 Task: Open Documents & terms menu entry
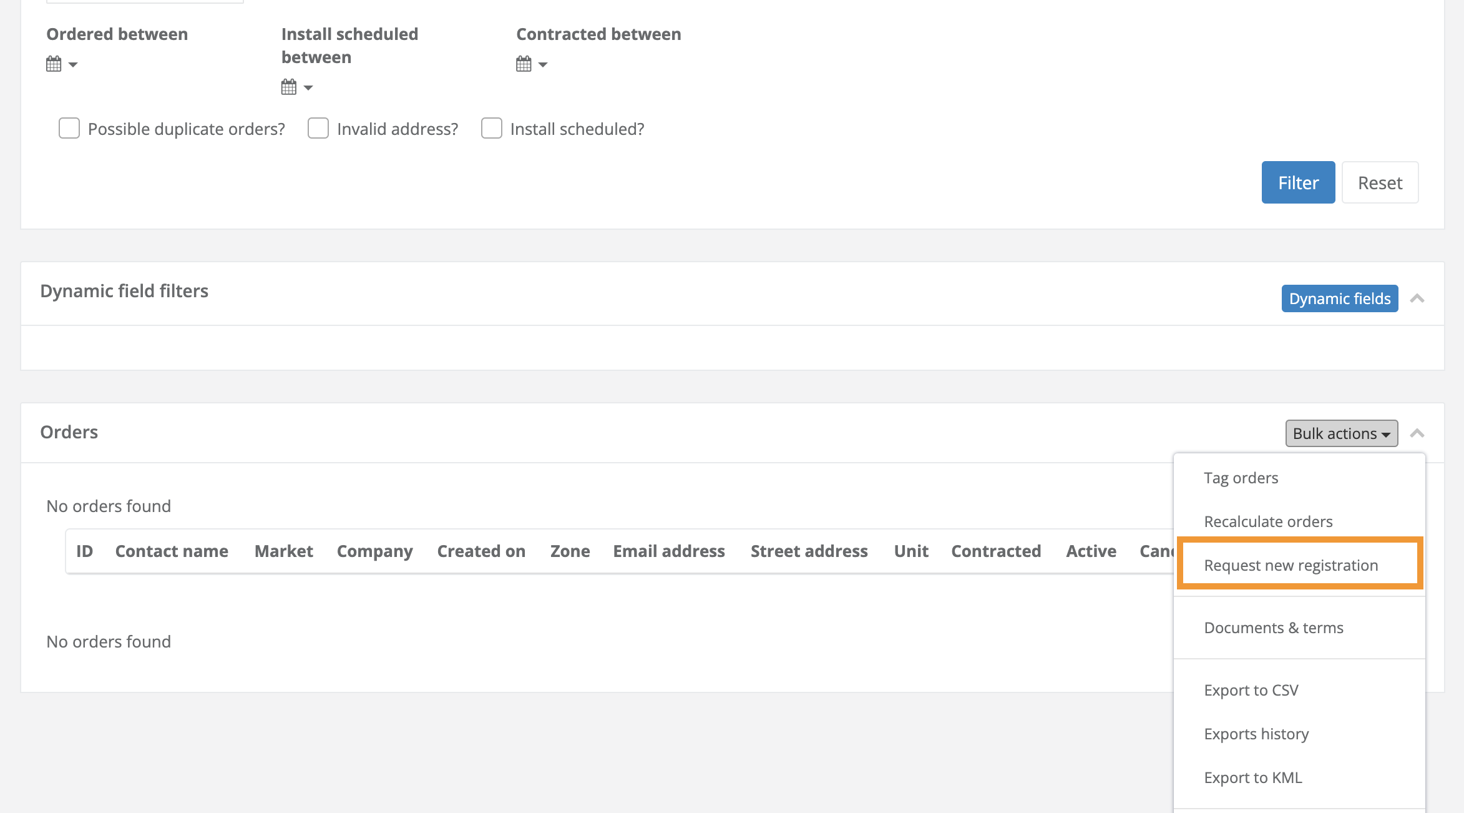coord(1273,628)
